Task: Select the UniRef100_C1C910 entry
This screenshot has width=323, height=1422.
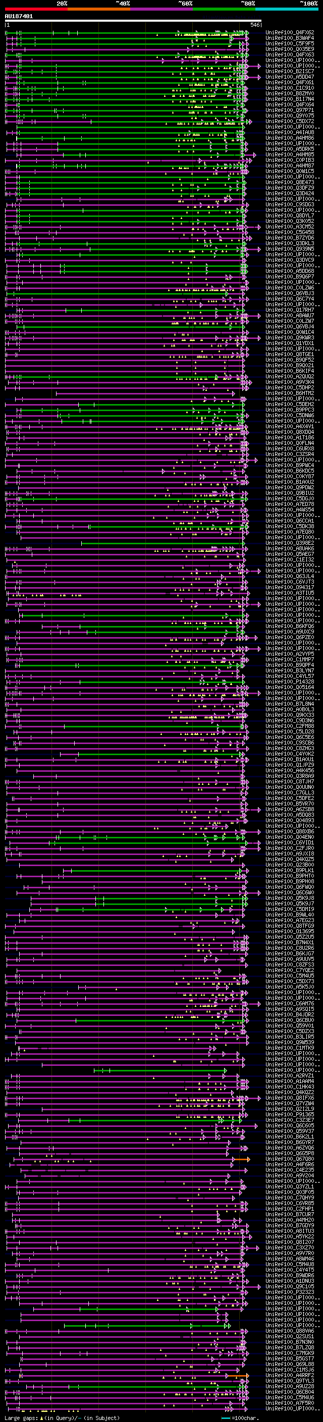Action: click(290, 88)
